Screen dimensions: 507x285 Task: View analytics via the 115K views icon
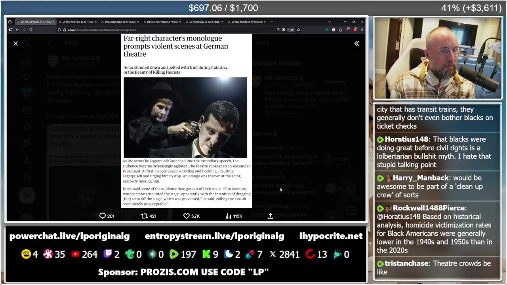[x=228, y=216]
